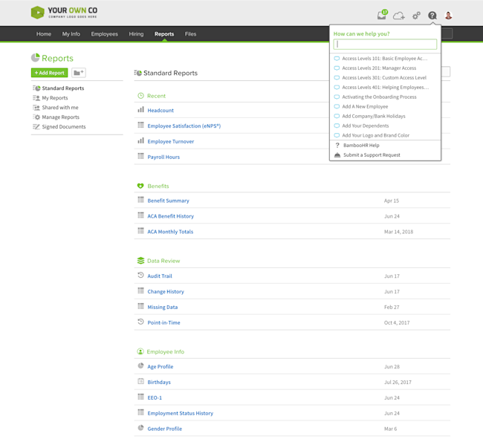Screen dimensions: 483x439
Task: Open Add Your Logo and Brand Color
Action: tap(375, 135)
